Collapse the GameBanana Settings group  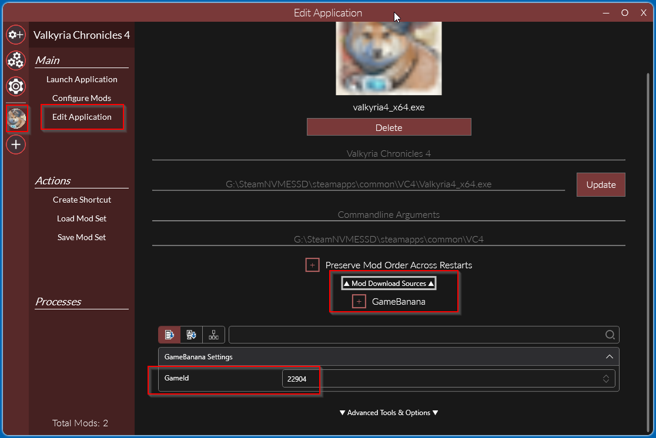coord(610,356)
